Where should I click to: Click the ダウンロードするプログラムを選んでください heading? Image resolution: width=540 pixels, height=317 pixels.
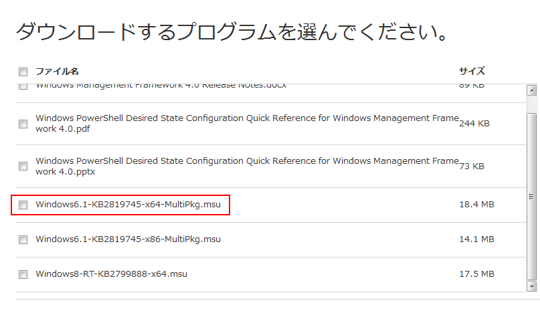(x=232, y=31)
